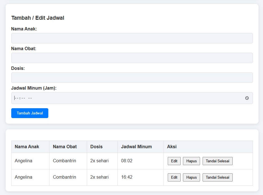Select the Jadwal Minum time field
The height and width of the screenshot is (195, 263).
coord(132,98)
